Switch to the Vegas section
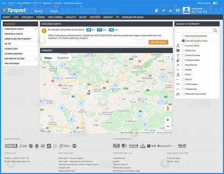224x174 pixels. 54,11
